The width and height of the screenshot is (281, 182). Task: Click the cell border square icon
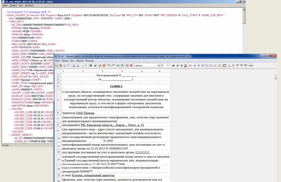click(224, 65)
